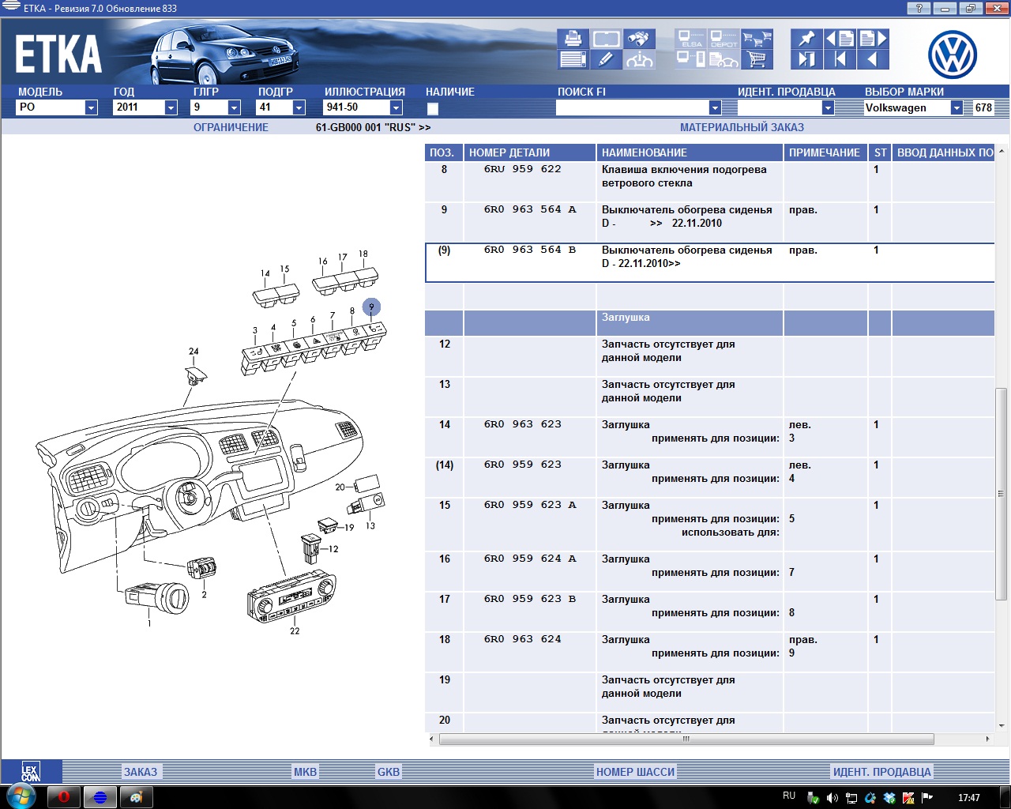This screenshot has height=809, width=1011.
Task: Click the pencil edit icon
Action: (606, 59)
